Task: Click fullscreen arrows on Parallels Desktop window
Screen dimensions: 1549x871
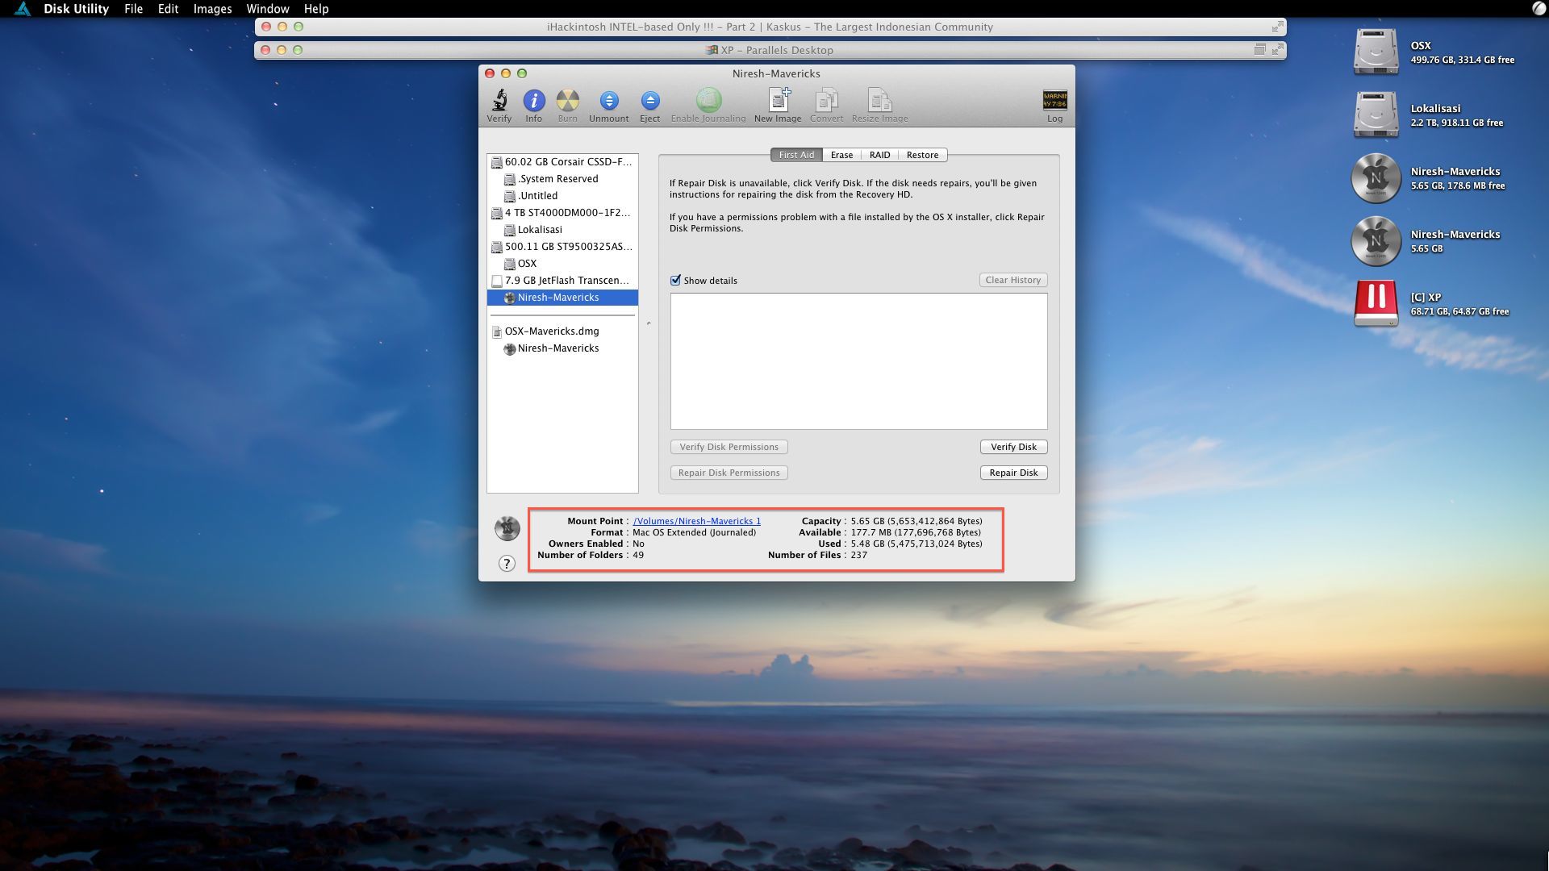Action: [1277, 50]
